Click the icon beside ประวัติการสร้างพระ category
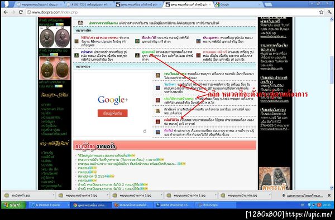The image size is (335, 220). (158, 100)
